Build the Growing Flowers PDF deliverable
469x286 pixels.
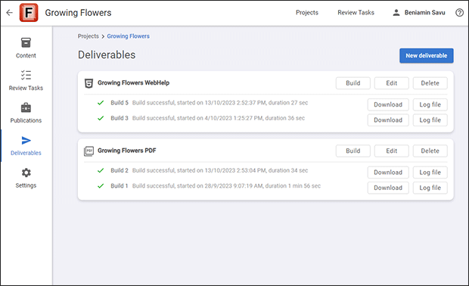(x=353, y=151)
